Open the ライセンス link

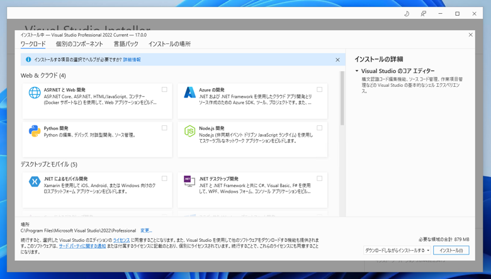tap(121, 240)
